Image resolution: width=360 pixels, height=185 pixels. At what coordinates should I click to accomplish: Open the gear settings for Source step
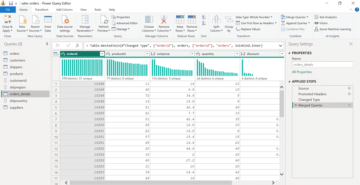[x=349, y=88]
